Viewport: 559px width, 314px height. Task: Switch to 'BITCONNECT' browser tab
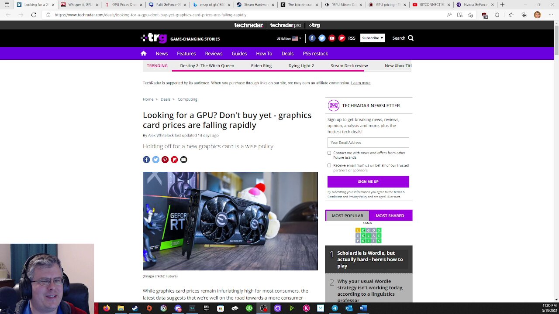pos(431,5)
